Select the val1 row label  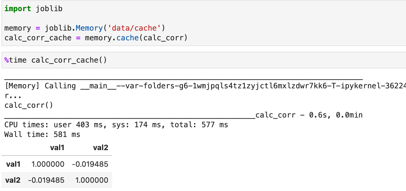point(13,164)
